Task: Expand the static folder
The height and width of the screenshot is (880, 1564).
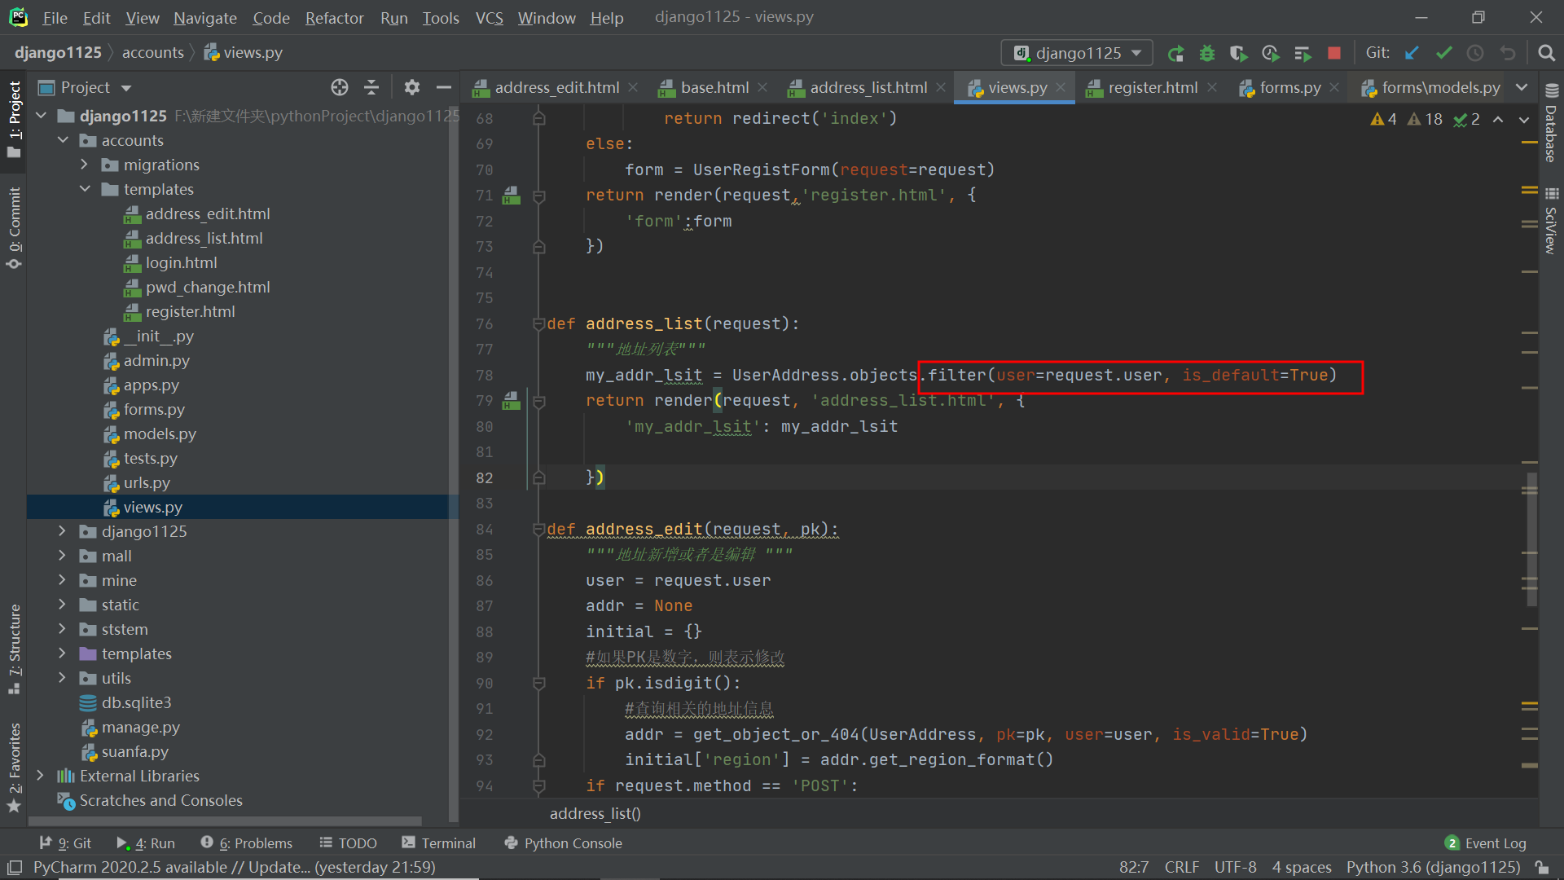Action: click(63, 605)
